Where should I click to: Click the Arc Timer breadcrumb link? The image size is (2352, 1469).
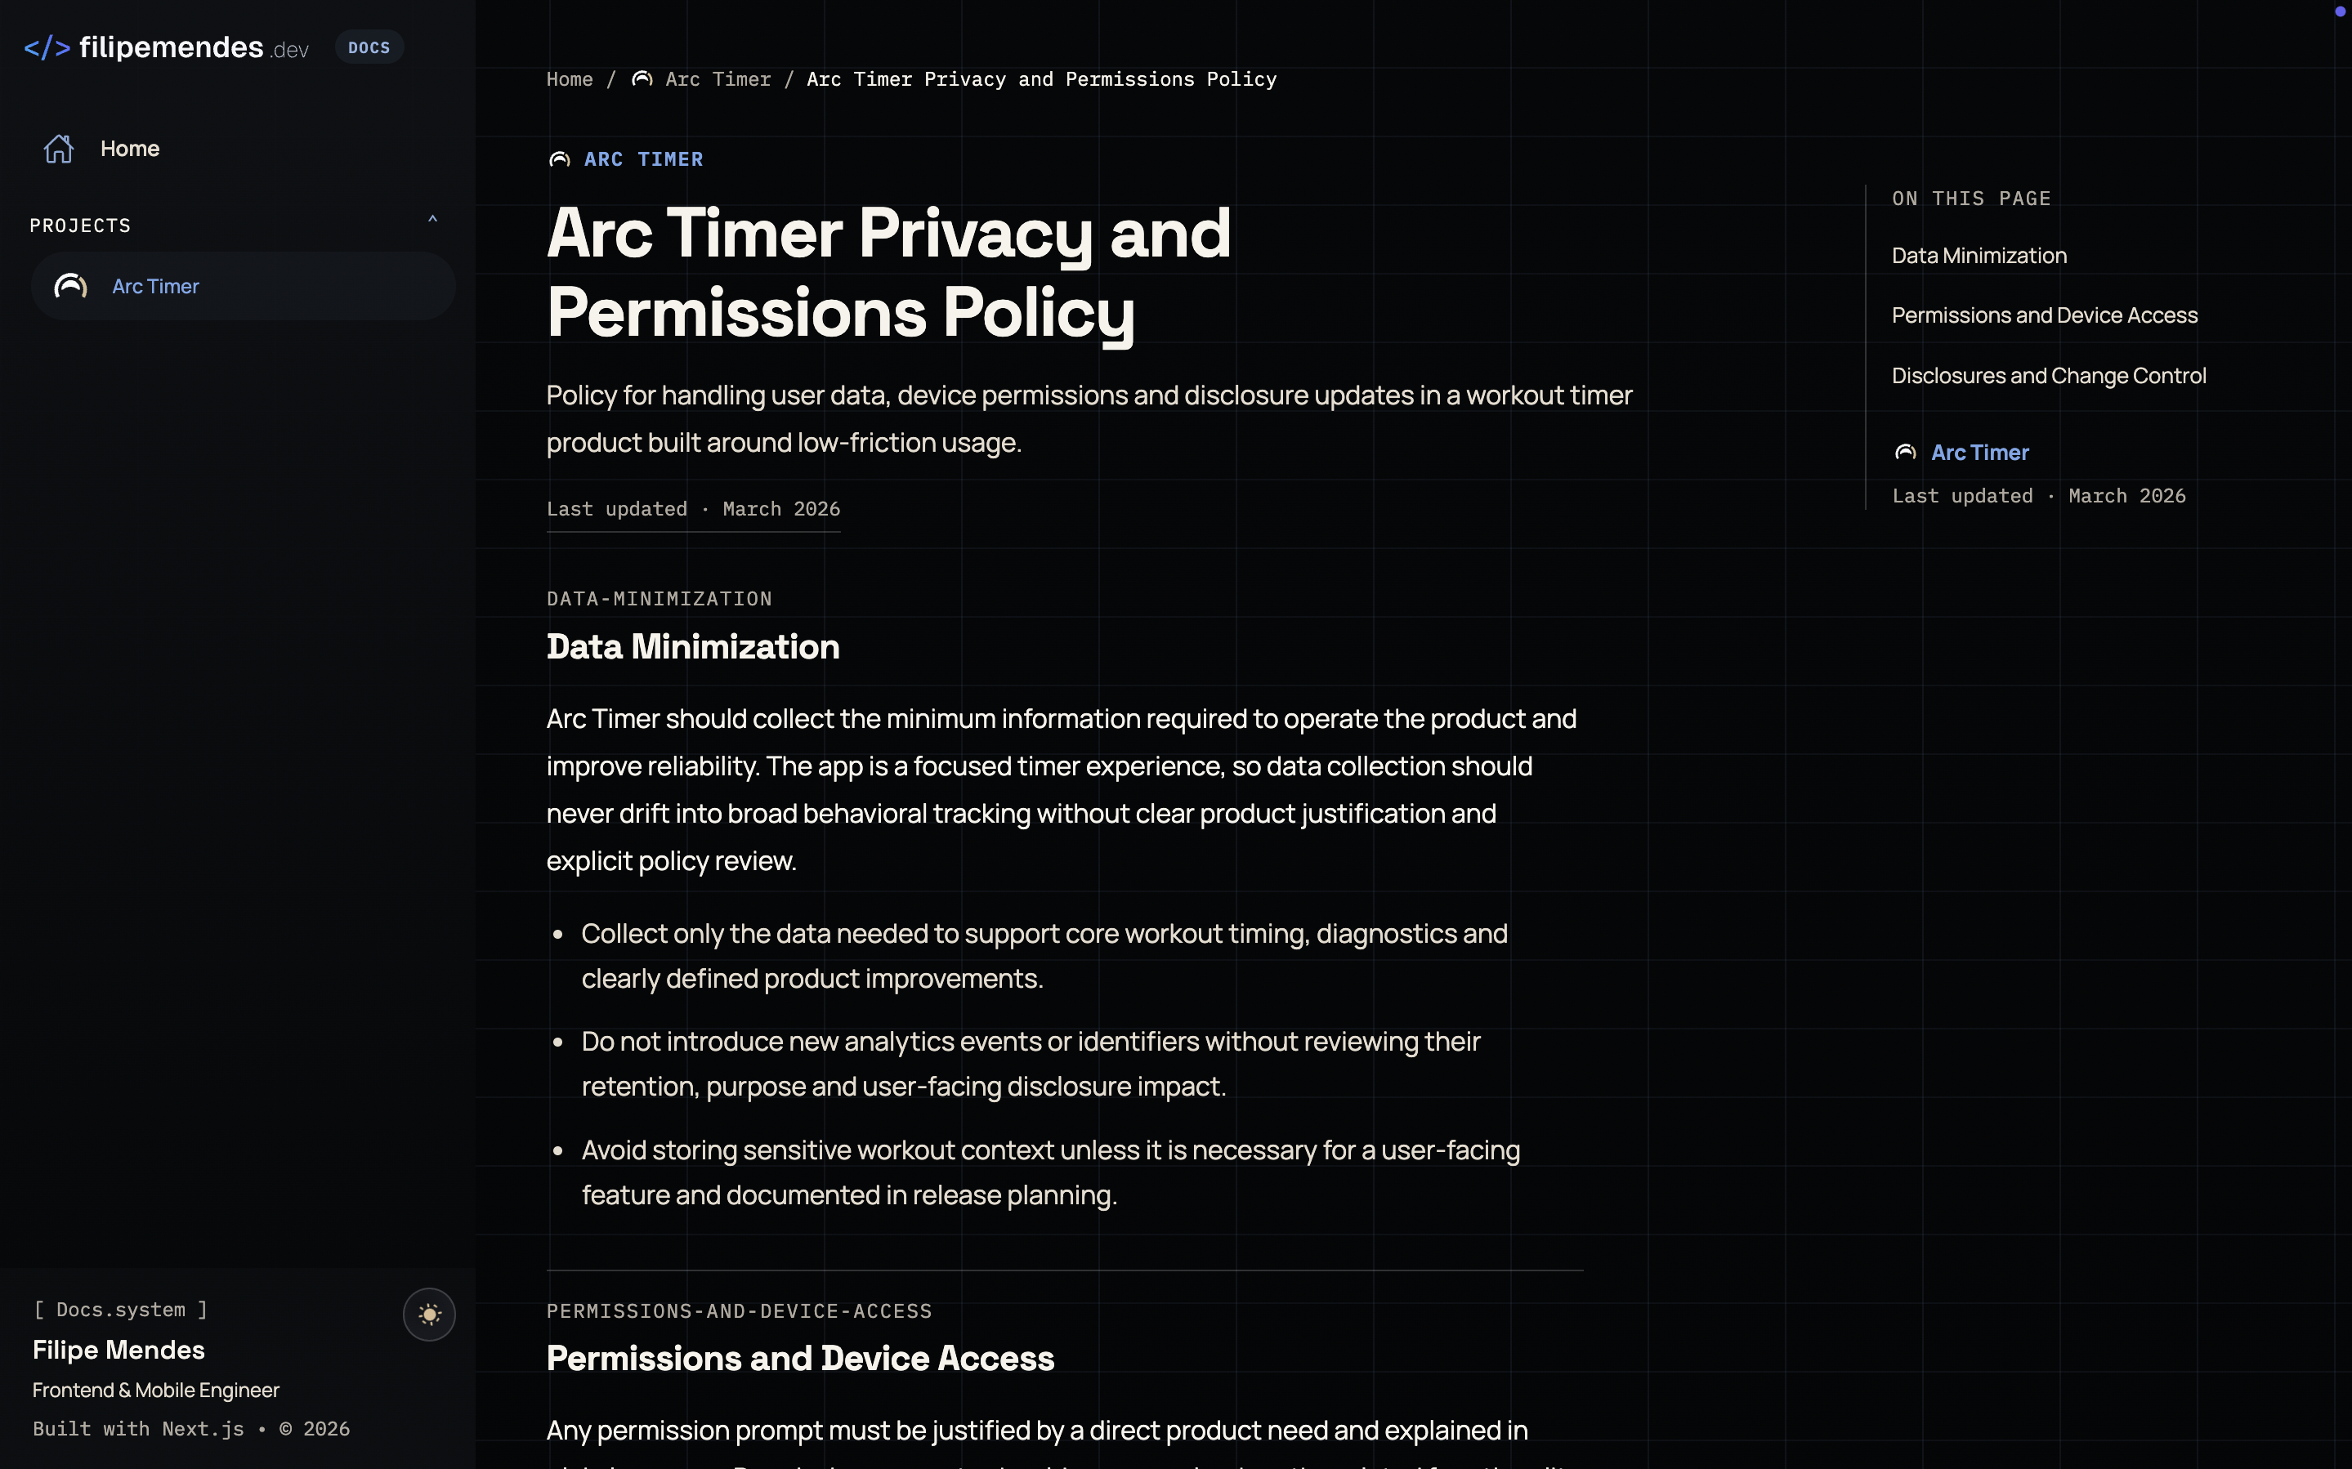(x=717, y=80)
